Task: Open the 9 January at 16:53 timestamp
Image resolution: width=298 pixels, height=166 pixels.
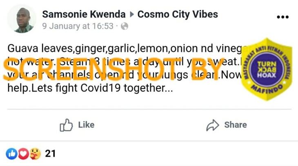Action: coord(78,26)
